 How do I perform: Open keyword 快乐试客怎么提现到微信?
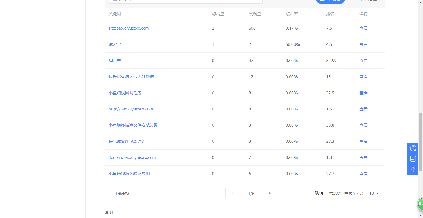(131, 77)
